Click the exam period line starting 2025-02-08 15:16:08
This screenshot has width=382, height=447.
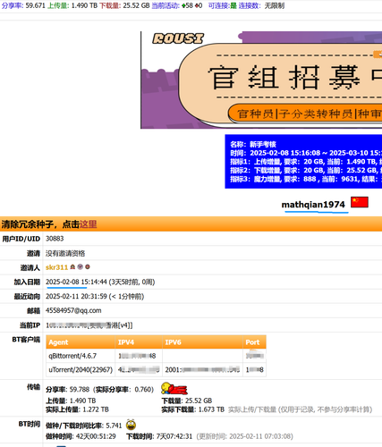click(x=306, y=153)
